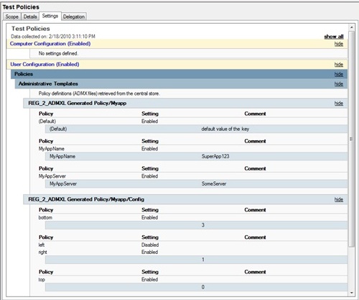Viewport: 359px width, 300px height.
Task: Hide the Administrative Templates section
Action: point(339,84)
